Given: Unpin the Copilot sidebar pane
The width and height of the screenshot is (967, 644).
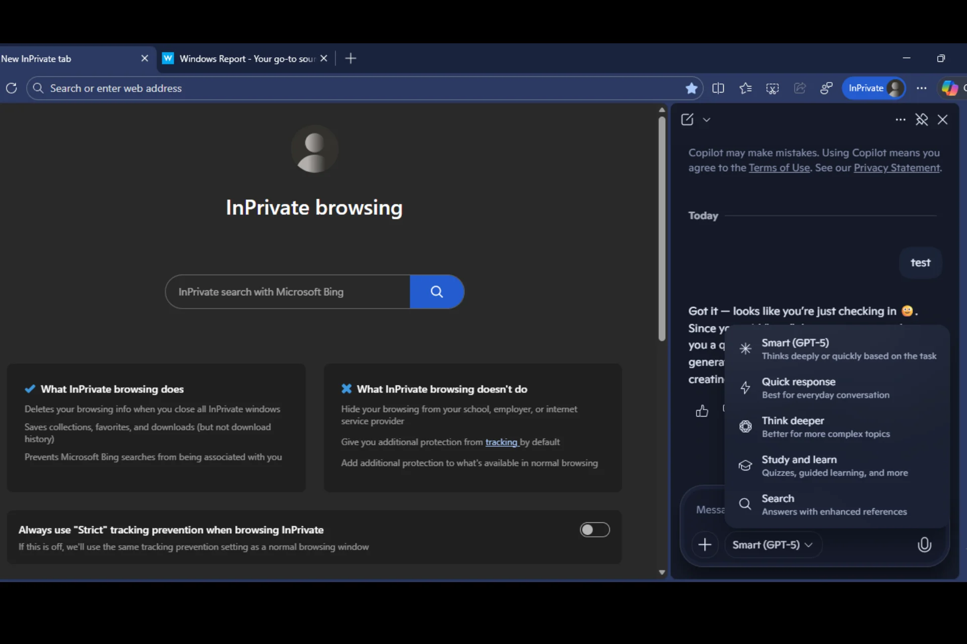Looking at the screenshot, I should 921,120.
